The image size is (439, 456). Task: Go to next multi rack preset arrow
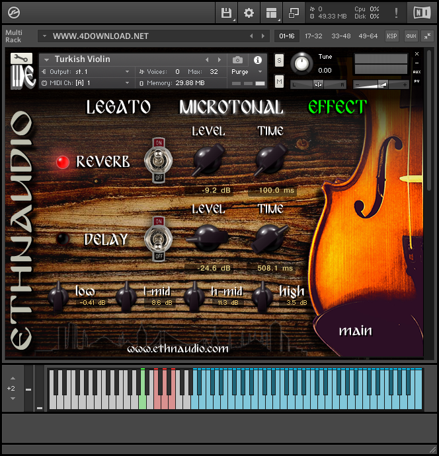263,36
